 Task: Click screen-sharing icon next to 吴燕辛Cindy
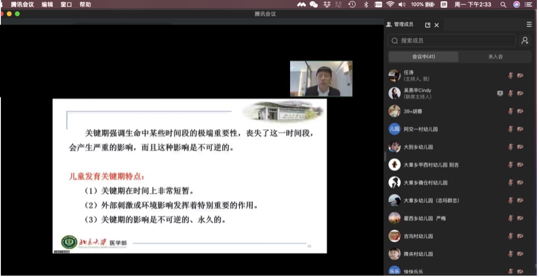500,93
